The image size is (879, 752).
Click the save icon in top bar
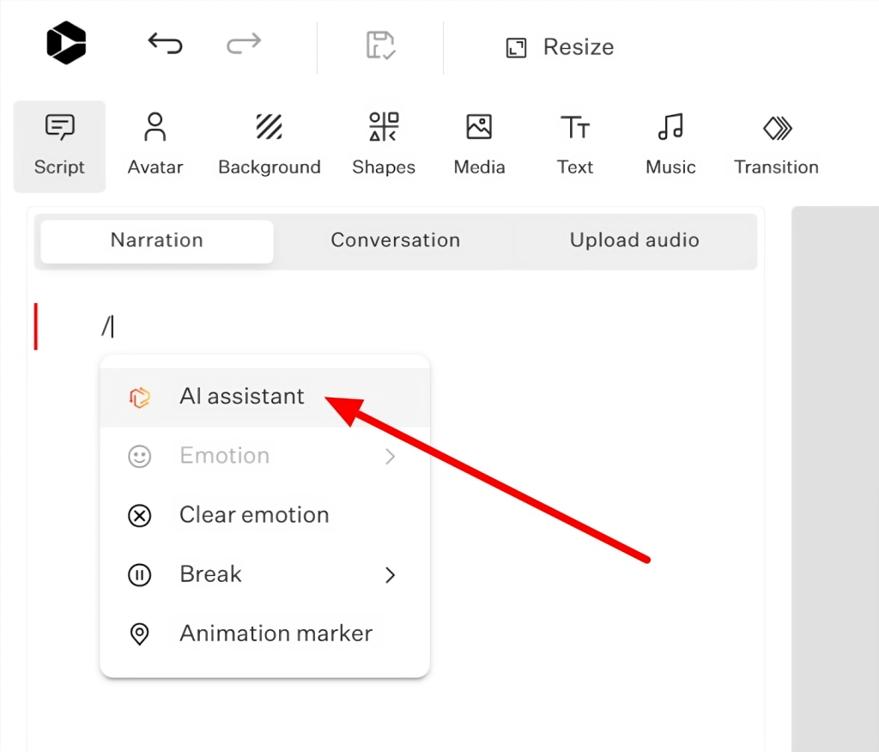point(380,45)
